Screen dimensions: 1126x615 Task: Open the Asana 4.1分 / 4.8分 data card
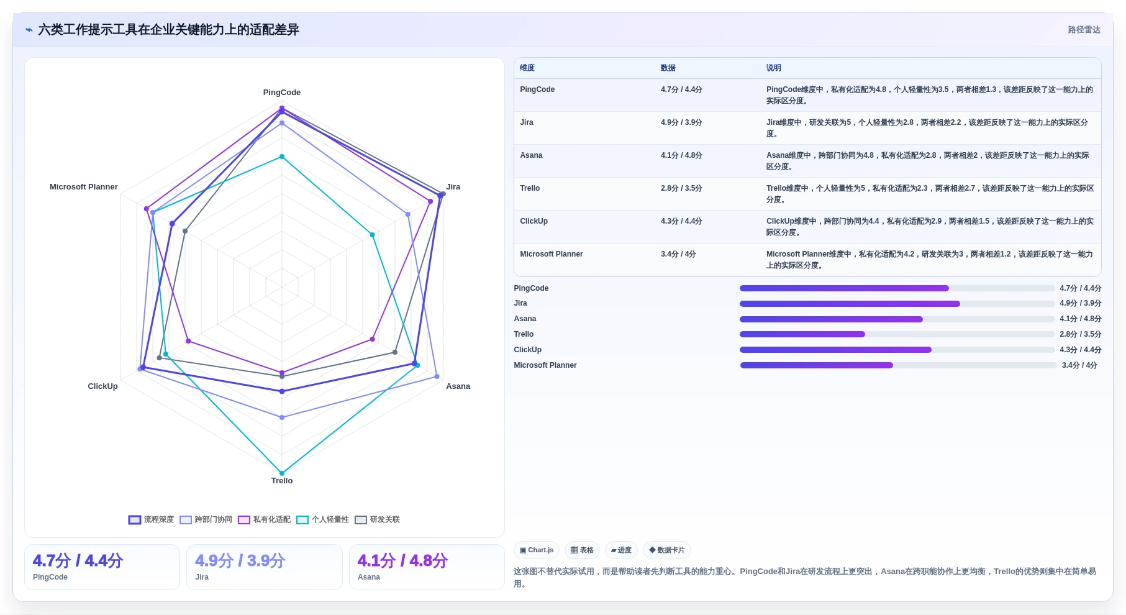tap(427, 567)
